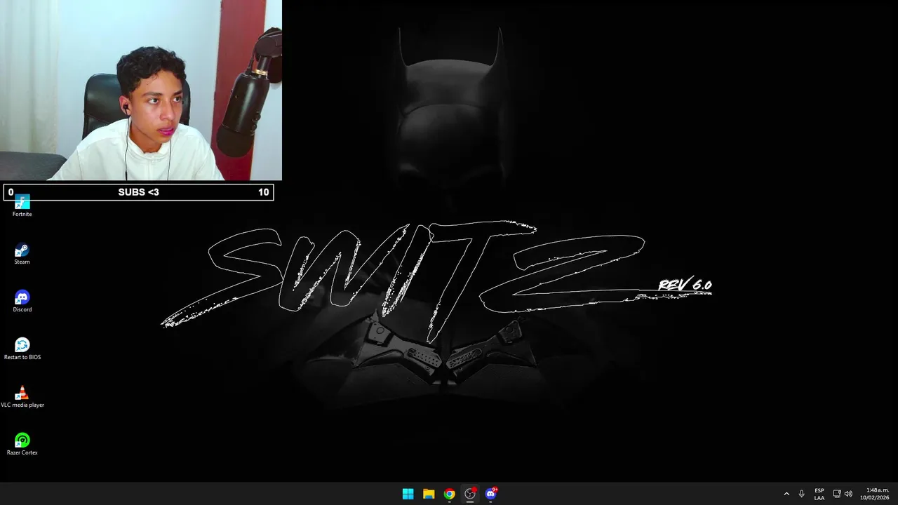
Task: Open OBS Studio from the taskbar
Action: click(x=470, y=494)
